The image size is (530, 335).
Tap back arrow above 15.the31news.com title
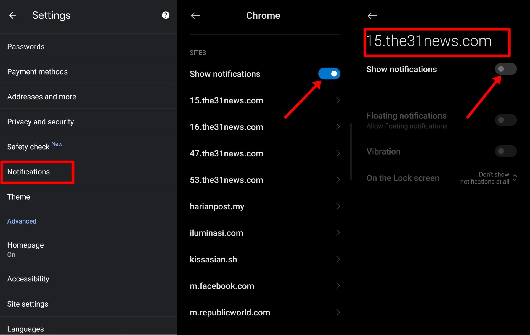click(372, 16)
